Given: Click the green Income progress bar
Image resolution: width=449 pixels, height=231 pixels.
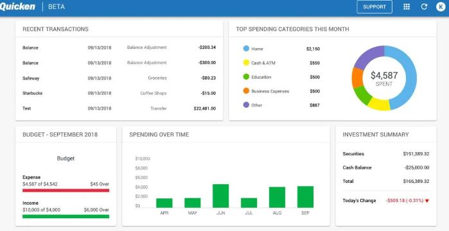Looking at the screenshot, I should point(66,216).
